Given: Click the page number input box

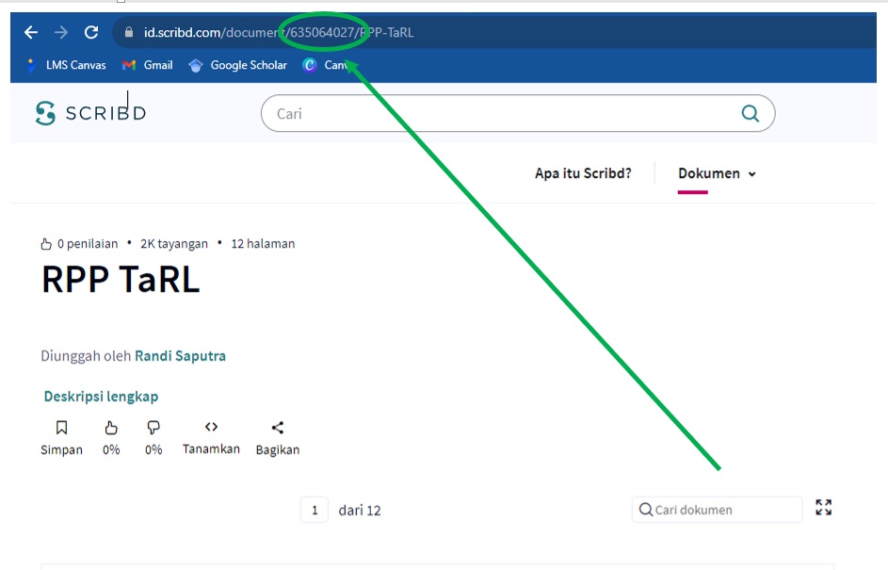Looking at the screenshot, I should click(315, 511).
